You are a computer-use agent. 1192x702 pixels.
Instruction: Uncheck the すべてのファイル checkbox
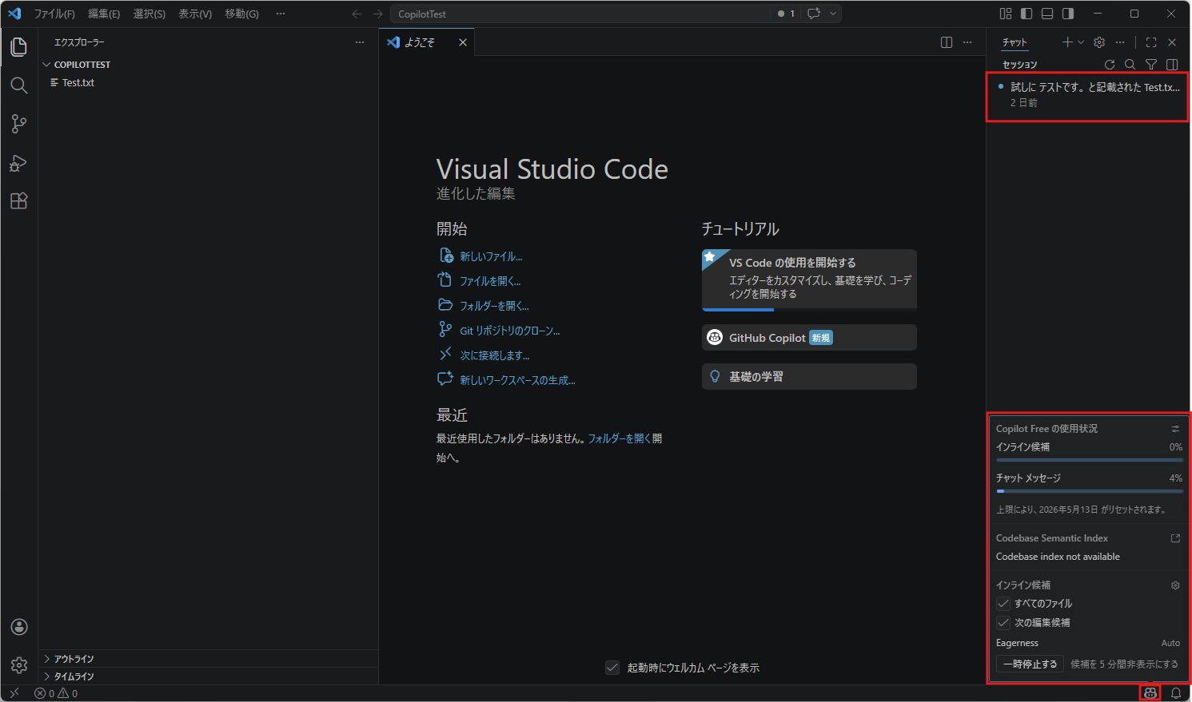[1003, 604]
